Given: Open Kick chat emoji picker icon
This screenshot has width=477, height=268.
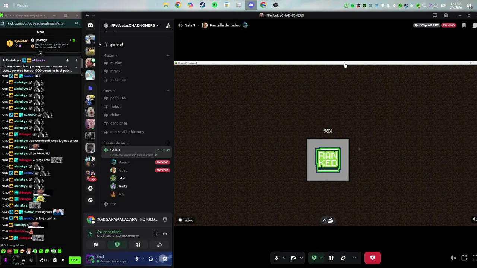Looking at the screenshot, I should [31, 260].
